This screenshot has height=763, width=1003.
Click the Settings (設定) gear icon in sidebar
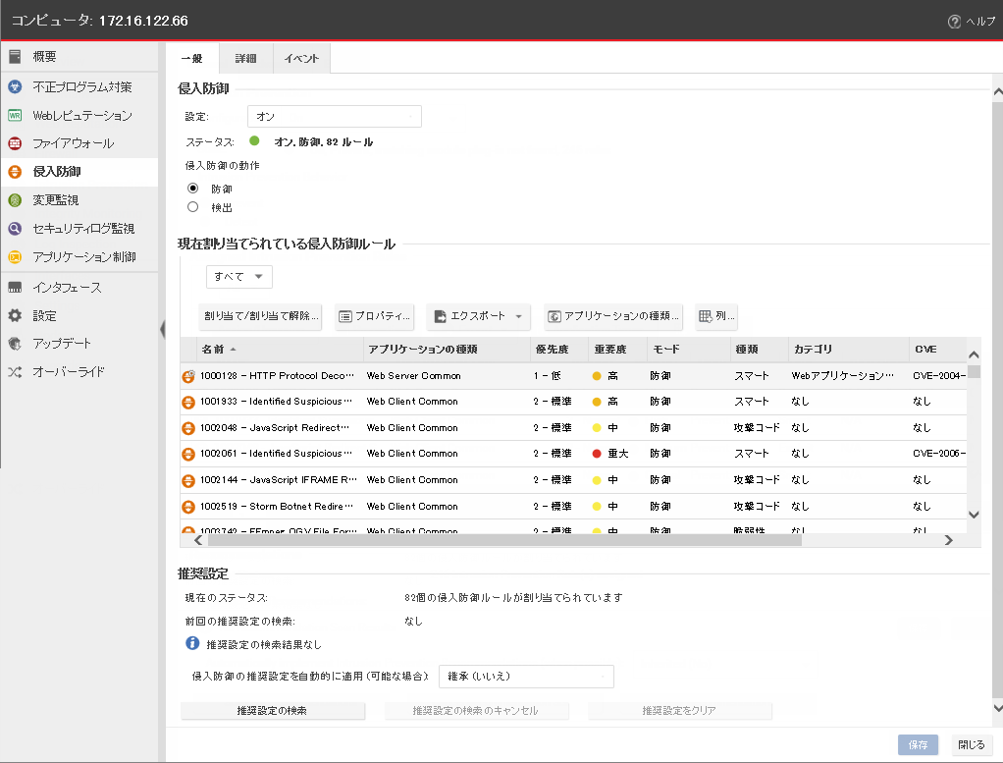(x=15, y=316)
